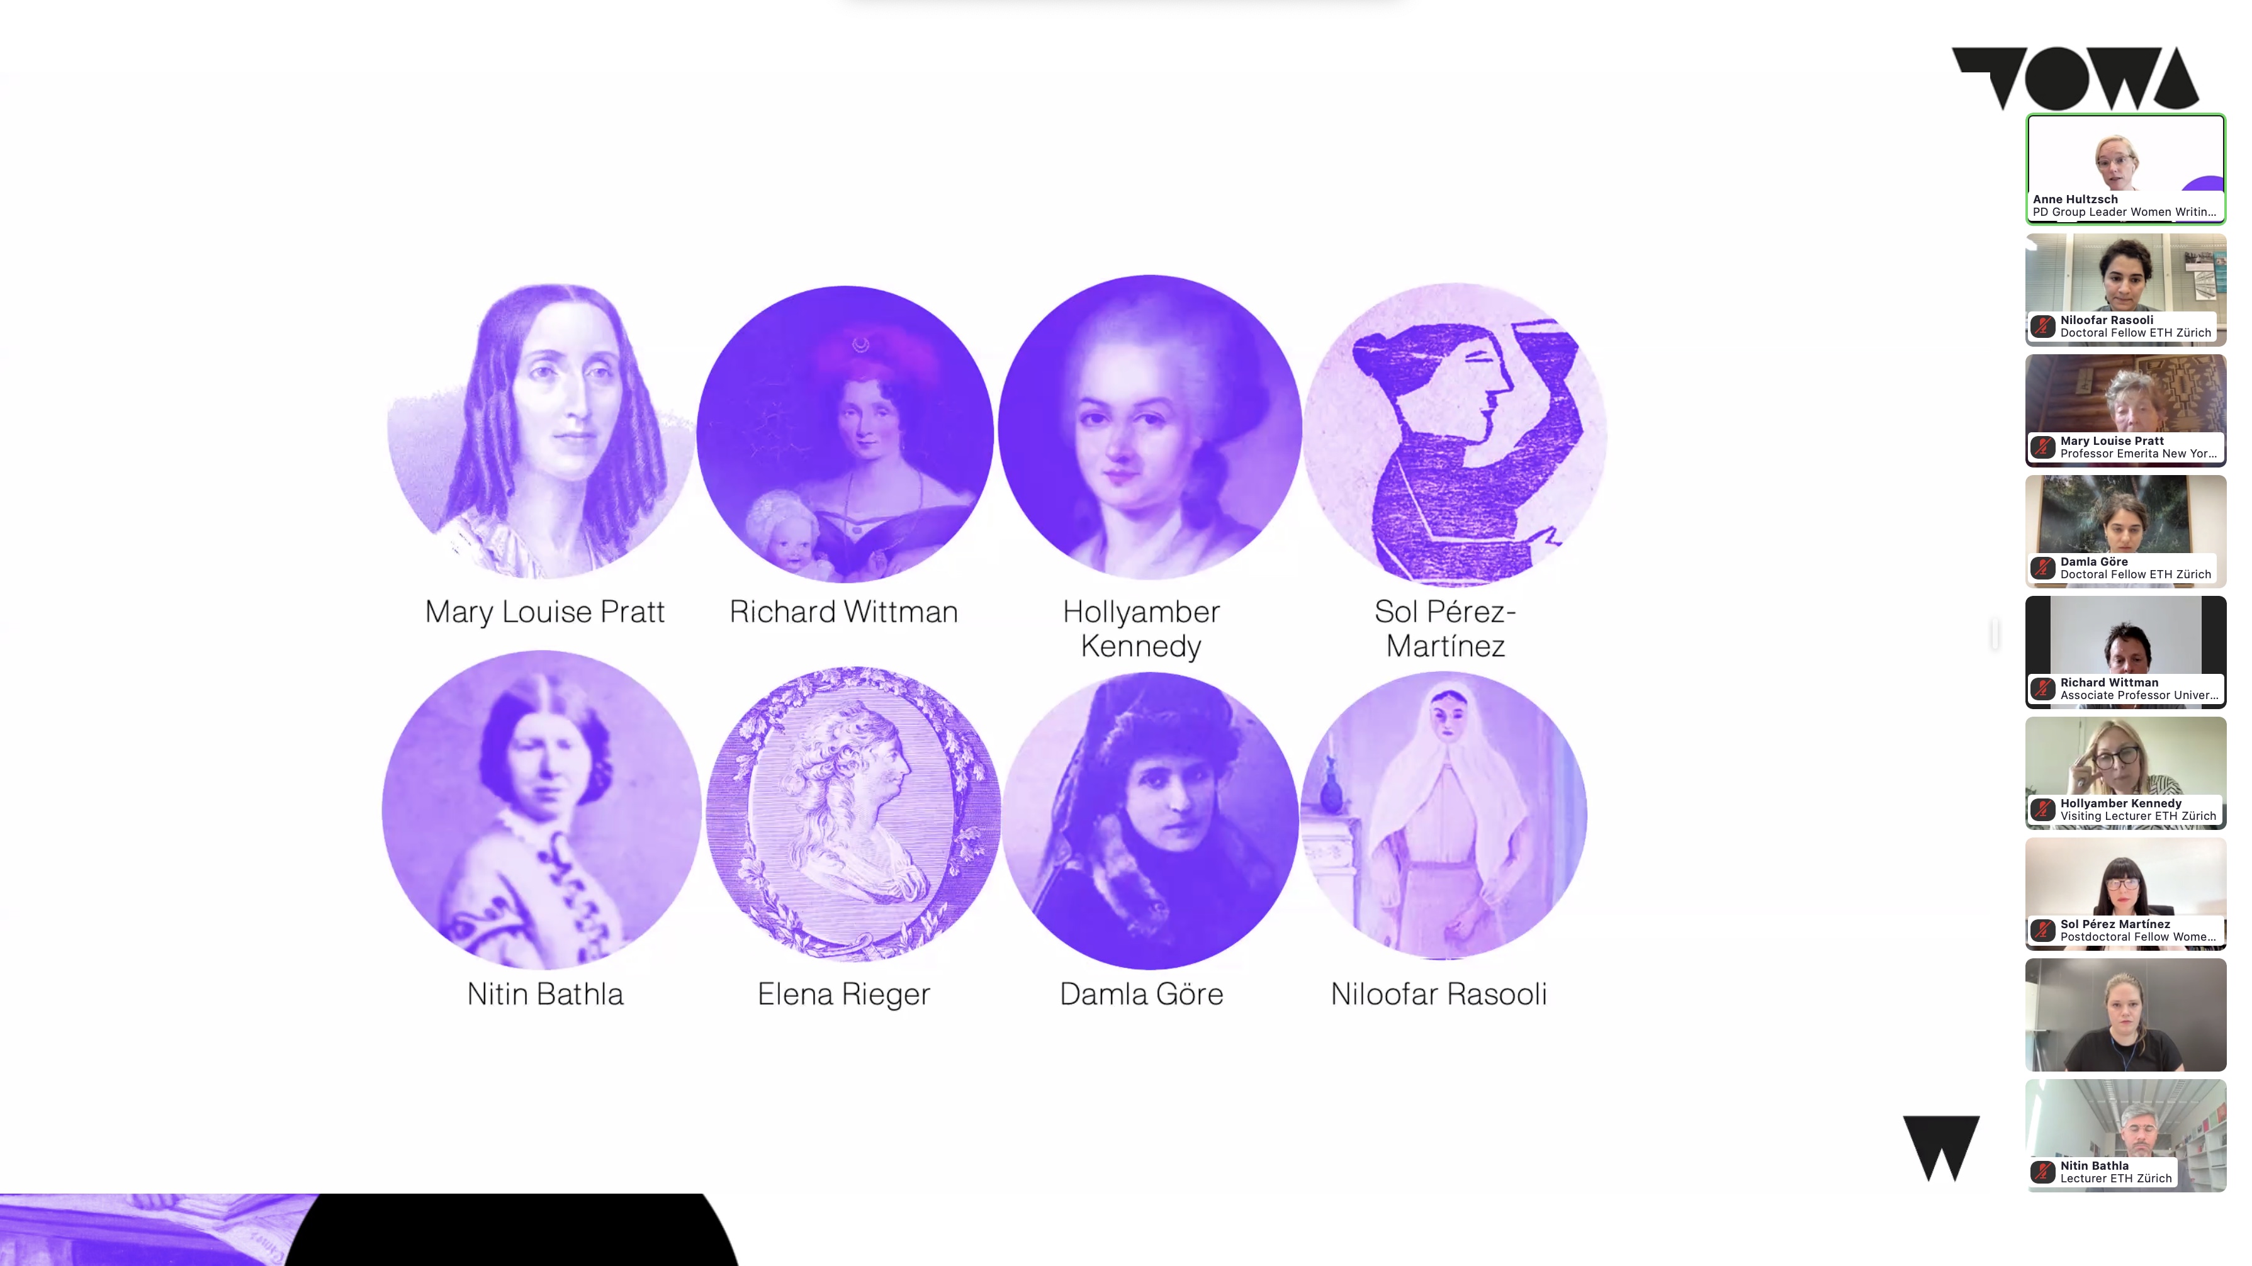Click muted mic icon on Nitin Bathla tile
This screenshot has width=2252, height=1266.
(x=2042, y=1172)
